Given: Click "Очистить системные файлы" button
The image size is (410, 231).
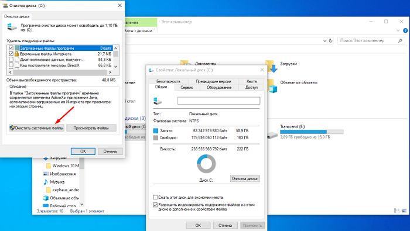Looking at the screenshot, I should click(x=36, y=128).
